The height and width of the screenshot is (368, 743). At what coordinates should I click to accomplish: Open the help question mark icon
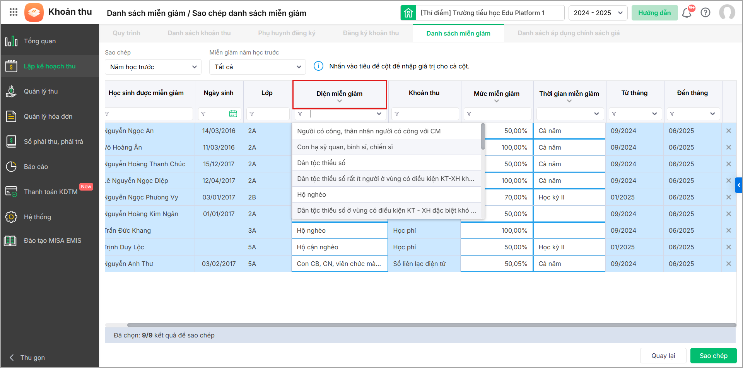click(x=705, y=13)
